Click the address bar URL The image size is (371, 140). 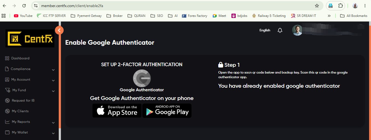tap(72, 6)
